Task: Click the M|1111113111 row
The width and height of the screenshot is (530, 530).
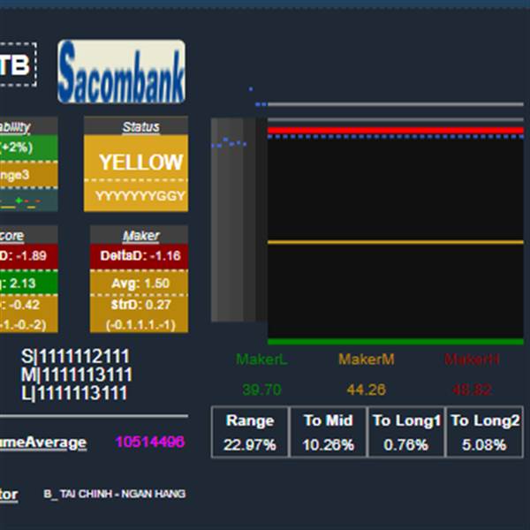Action: point(76,375)
